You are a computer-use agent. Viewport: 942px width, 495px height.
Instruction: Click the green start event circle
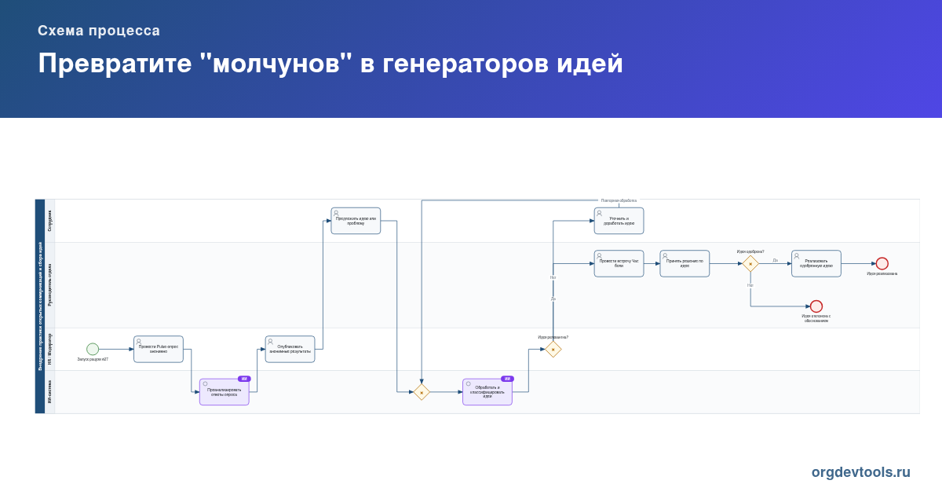tap(93, 349)
